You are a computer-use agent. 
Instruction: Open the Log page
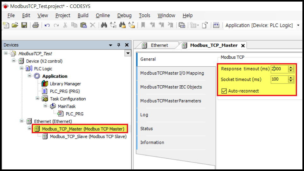click(x=176, y=115)
